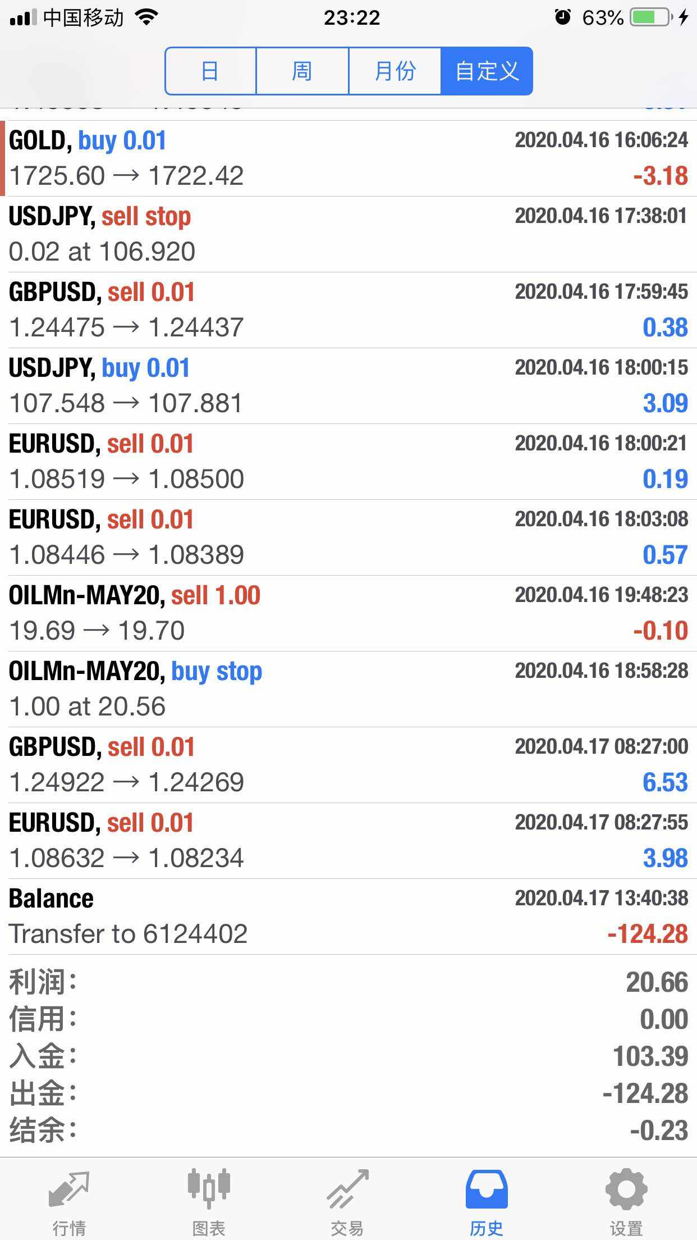Viewport: 697px width, 1240px height.
Task: Select the USDJPY buy 0.01 trade row
Action: (348, 386)
